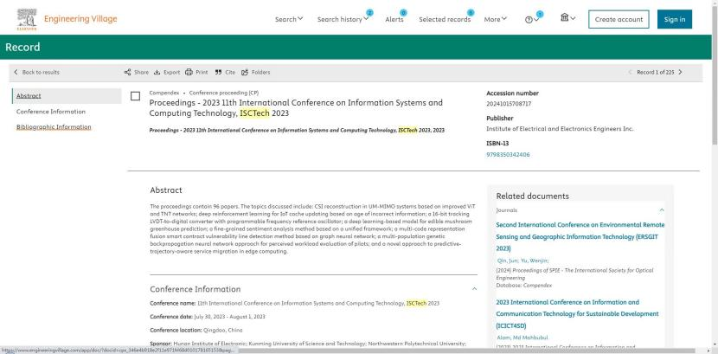Click Sign in button
This screenshot has height=354, width=718.
point(675,19)
